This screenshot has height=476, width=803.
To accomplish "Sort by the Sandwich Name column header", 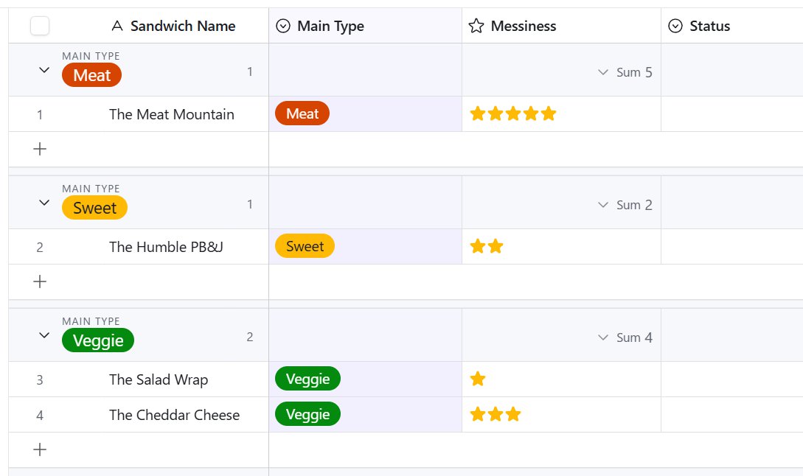I will (x=183, y=26).
